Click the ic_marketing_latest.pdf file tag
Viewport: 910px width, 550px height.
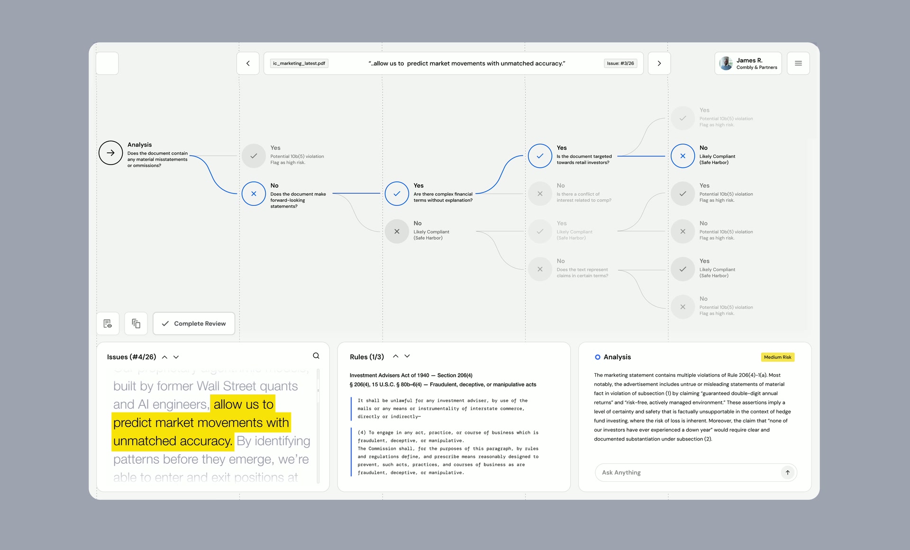(299, 63)
